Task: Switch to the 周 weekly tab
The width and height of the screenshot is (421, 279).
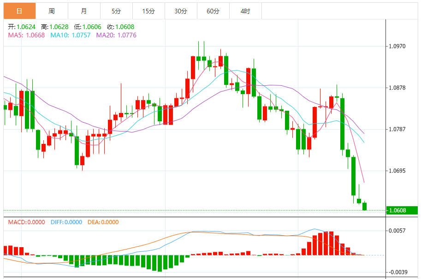Action: 52,11
